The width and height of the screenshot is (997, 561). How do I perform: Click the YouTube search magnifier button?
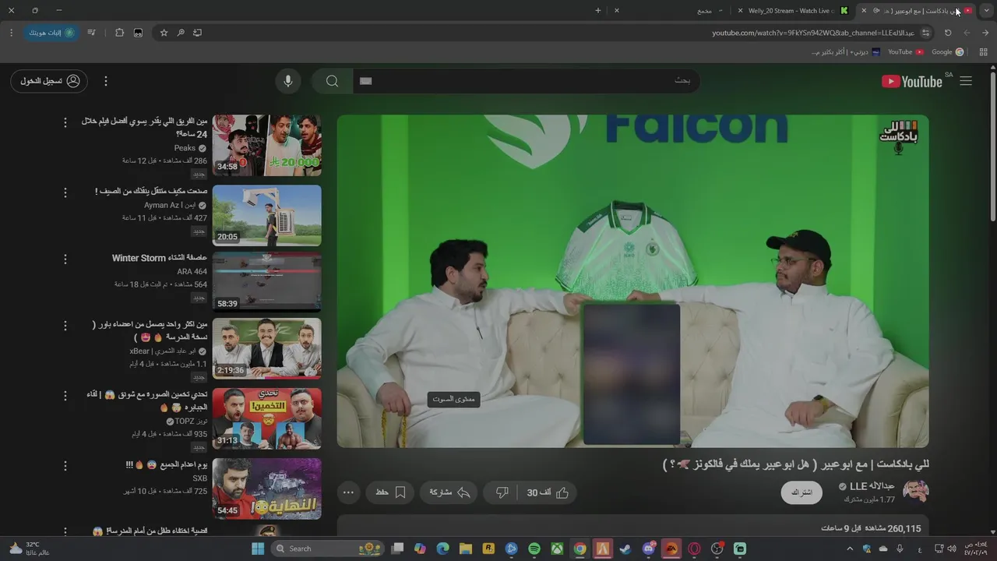(x=333, y=81)
